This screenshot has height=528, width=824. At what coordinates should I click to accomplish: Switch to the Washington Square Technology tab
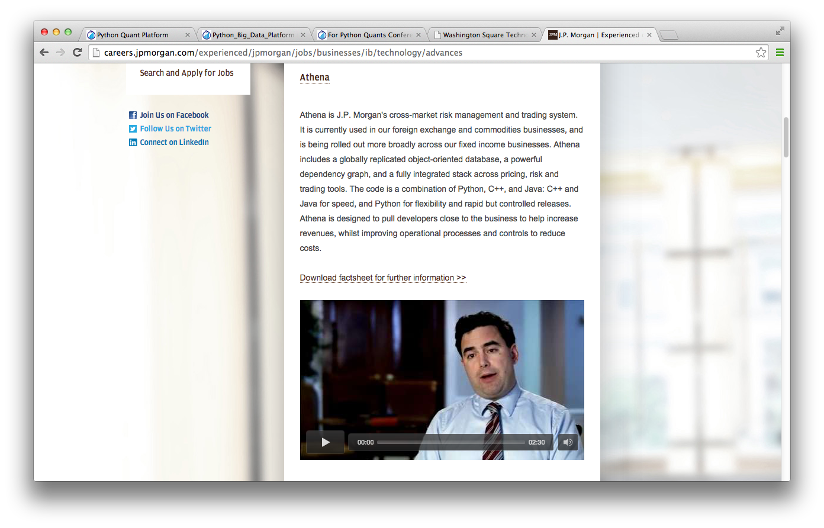tap(484, 35)
